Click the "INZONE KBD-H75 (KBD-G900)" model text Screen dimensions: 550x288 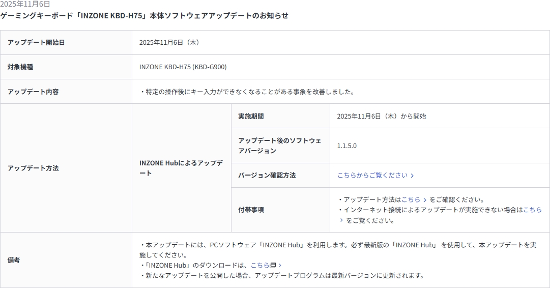point(183,67)
